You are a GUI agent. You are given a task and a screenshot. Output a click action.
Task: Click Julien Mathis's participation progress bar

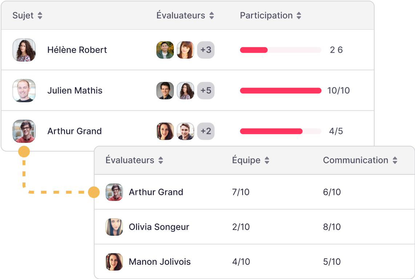point(280,91)
